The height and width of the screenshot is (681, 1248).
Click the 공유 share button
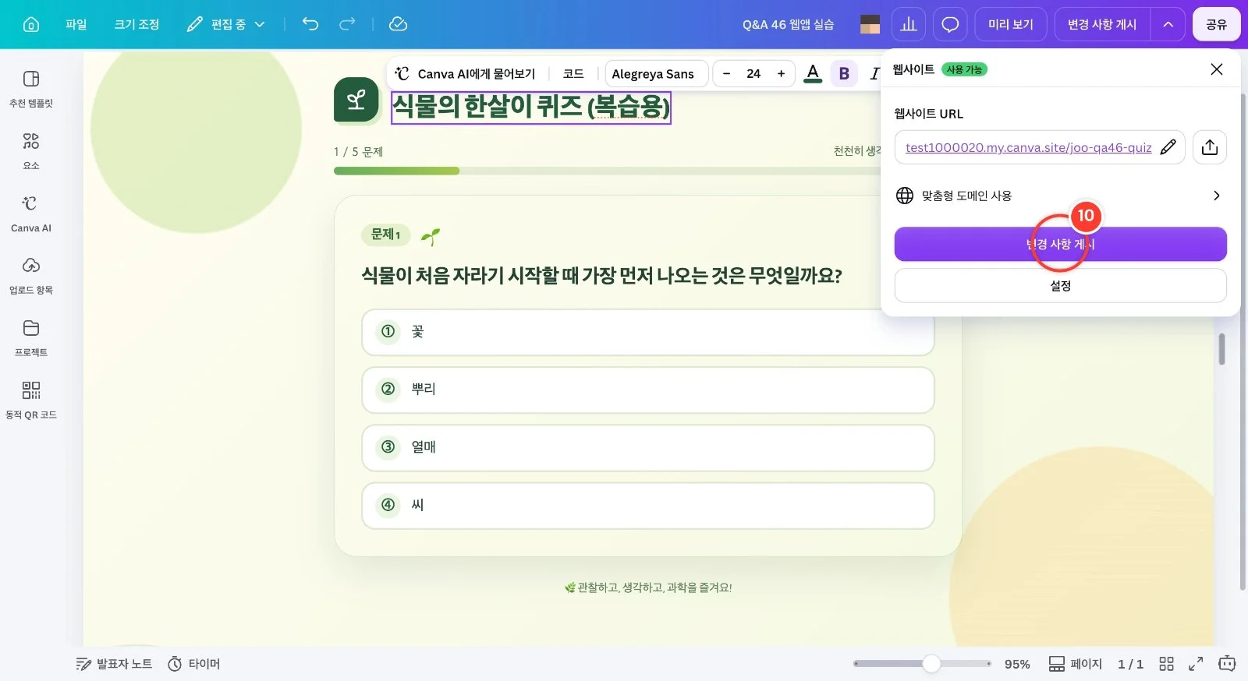tap(1217, 24)
